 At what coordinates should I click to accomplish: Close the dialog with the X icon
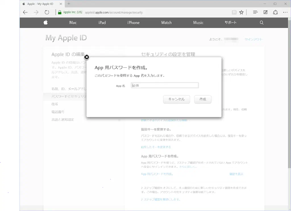coord(87,57)
